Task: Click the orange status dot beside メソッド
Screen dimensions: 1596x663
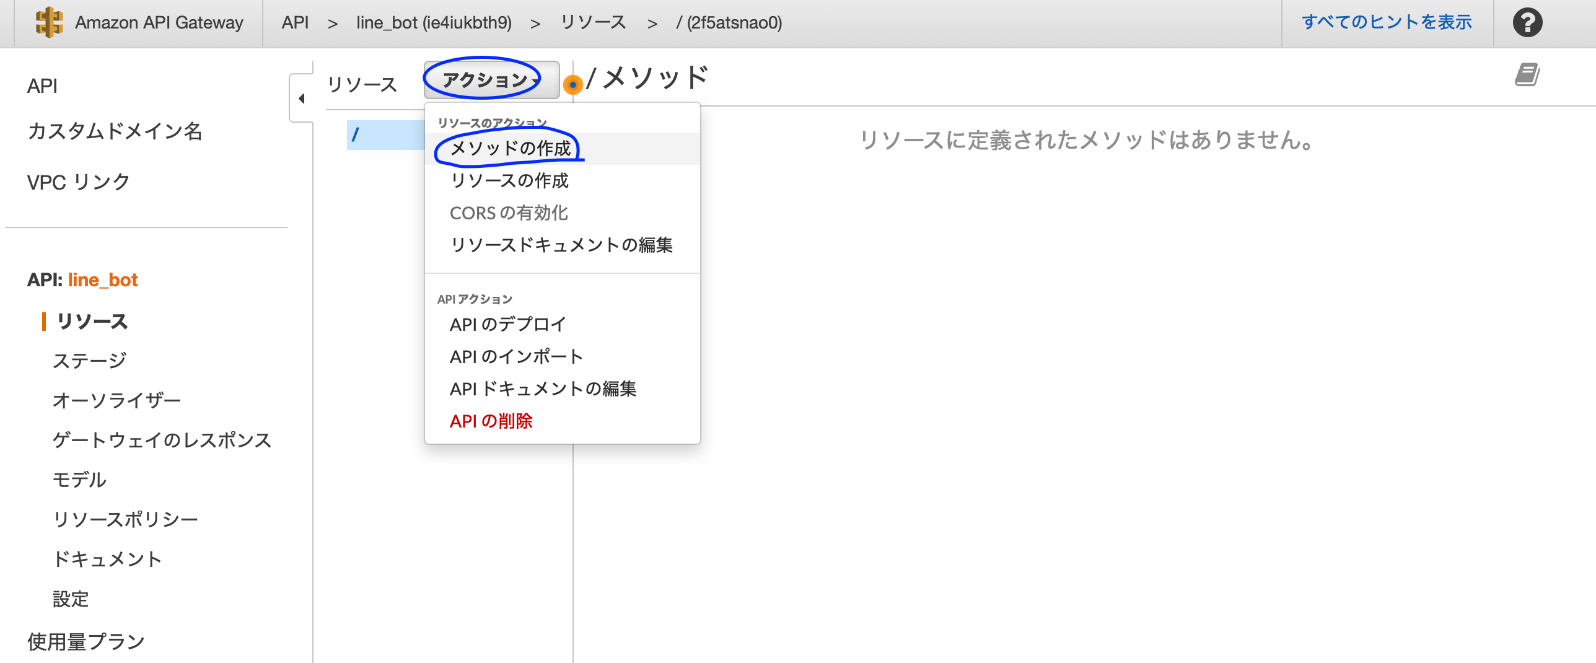Action: 573,86
